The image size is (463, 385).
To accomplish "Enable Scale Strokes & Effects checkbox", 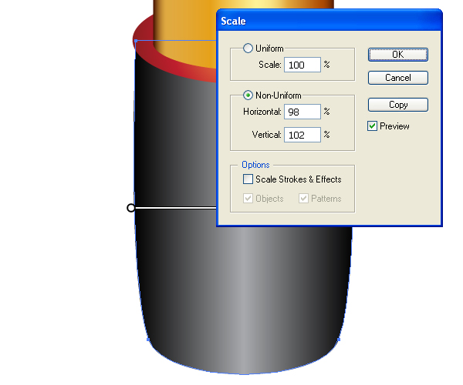I will pyautogui.click(x=248, y=179).
